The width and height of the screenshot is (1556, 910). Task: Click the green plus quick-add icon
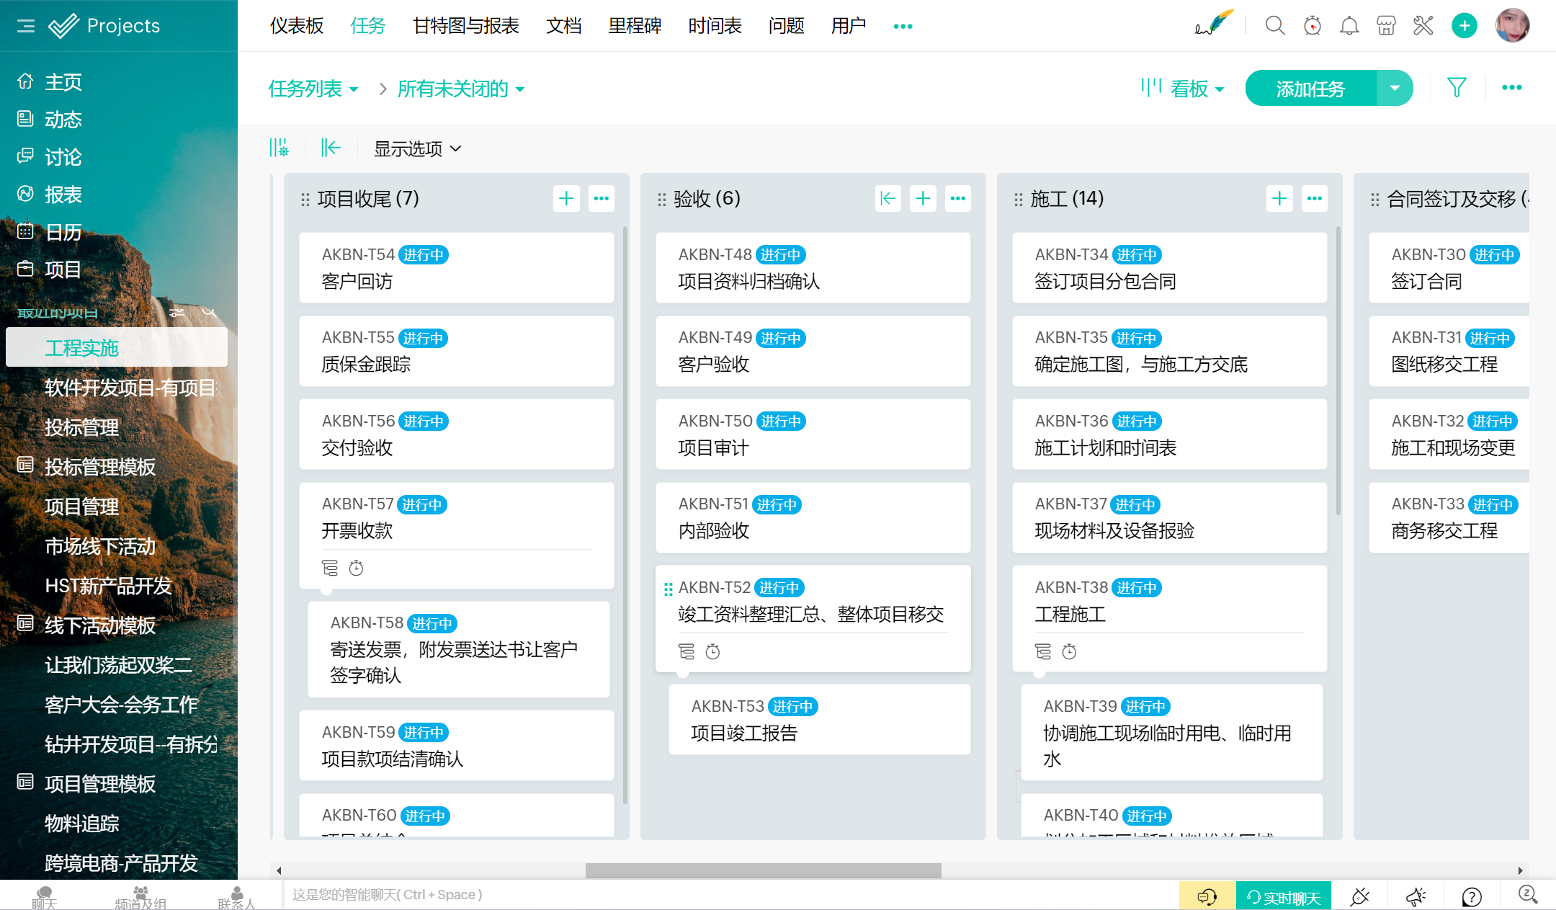[1464, 26]
